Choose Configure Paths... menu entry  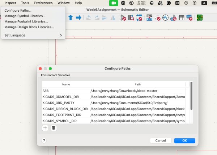33,11
